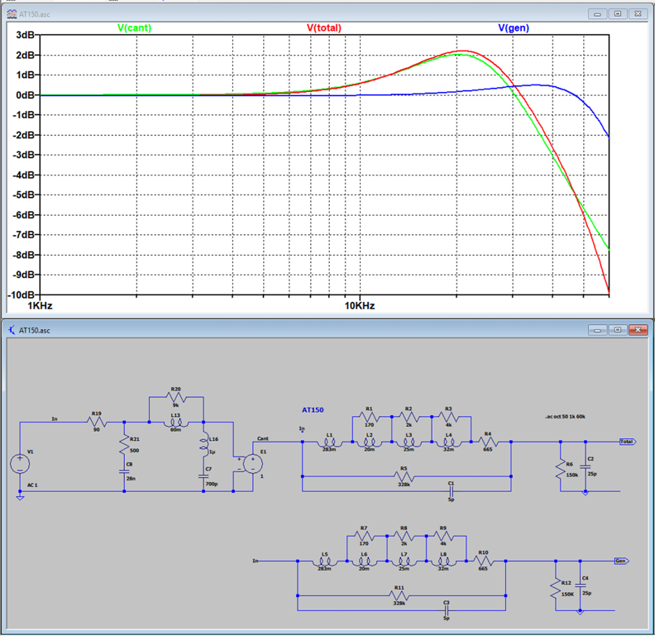Click resistor R1 (170)
This screenshot has width=655, height=636.
[x=369, y=417]
